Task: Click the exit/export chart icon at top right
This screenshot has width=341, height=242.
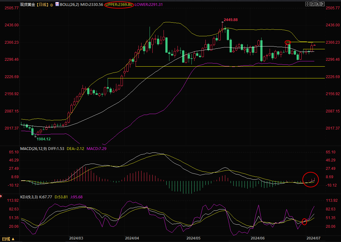Action: [322, 4]
